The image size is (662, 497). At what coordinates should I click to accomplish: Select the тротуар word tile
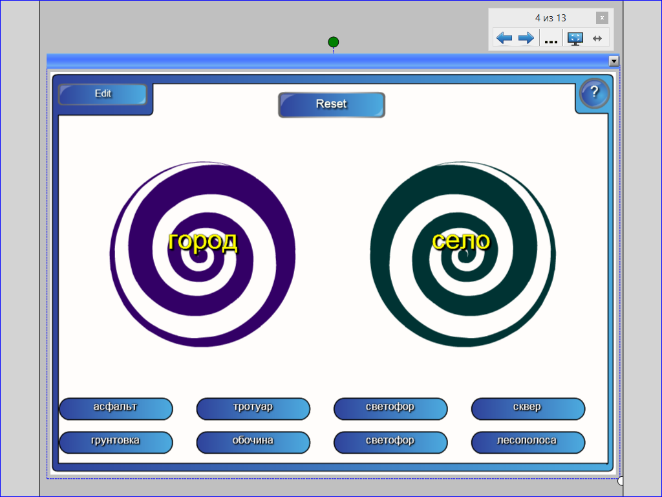(253, 409)
